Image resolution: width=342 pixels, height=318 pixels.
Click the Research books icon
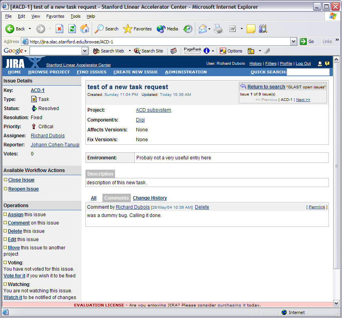coord(263,29)
